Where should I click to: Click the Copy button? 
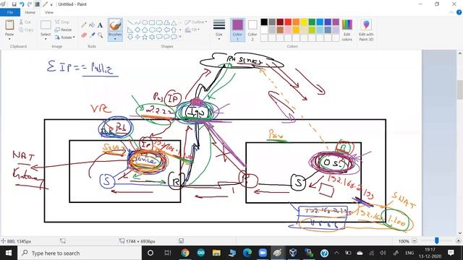coord(26,30)
